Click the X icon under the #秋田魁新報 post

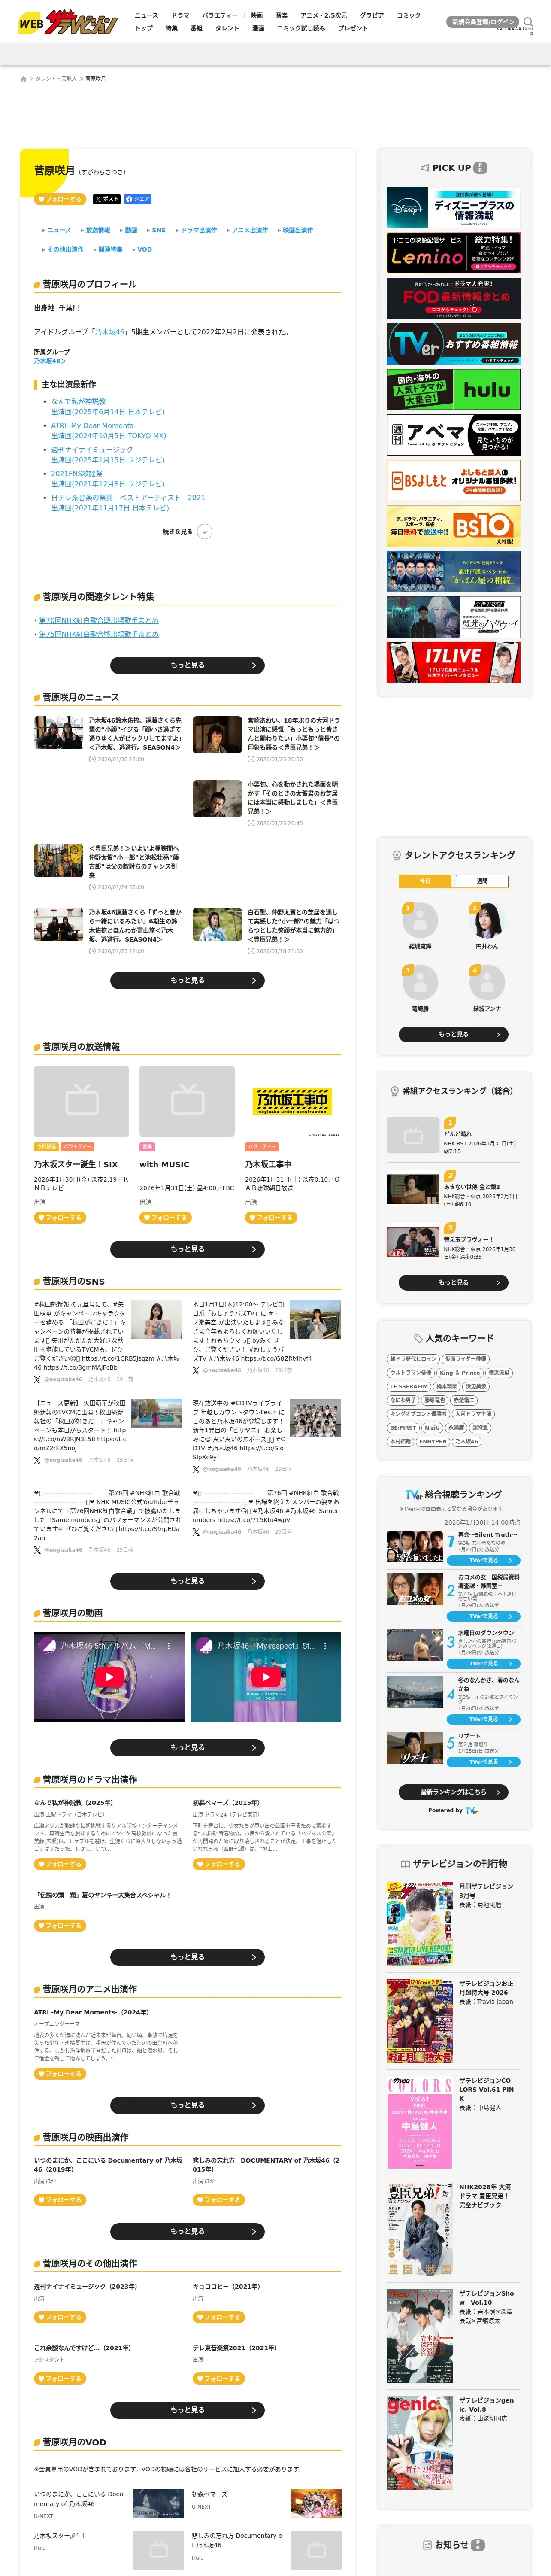pyautogui.click(x=37, y=1379)
